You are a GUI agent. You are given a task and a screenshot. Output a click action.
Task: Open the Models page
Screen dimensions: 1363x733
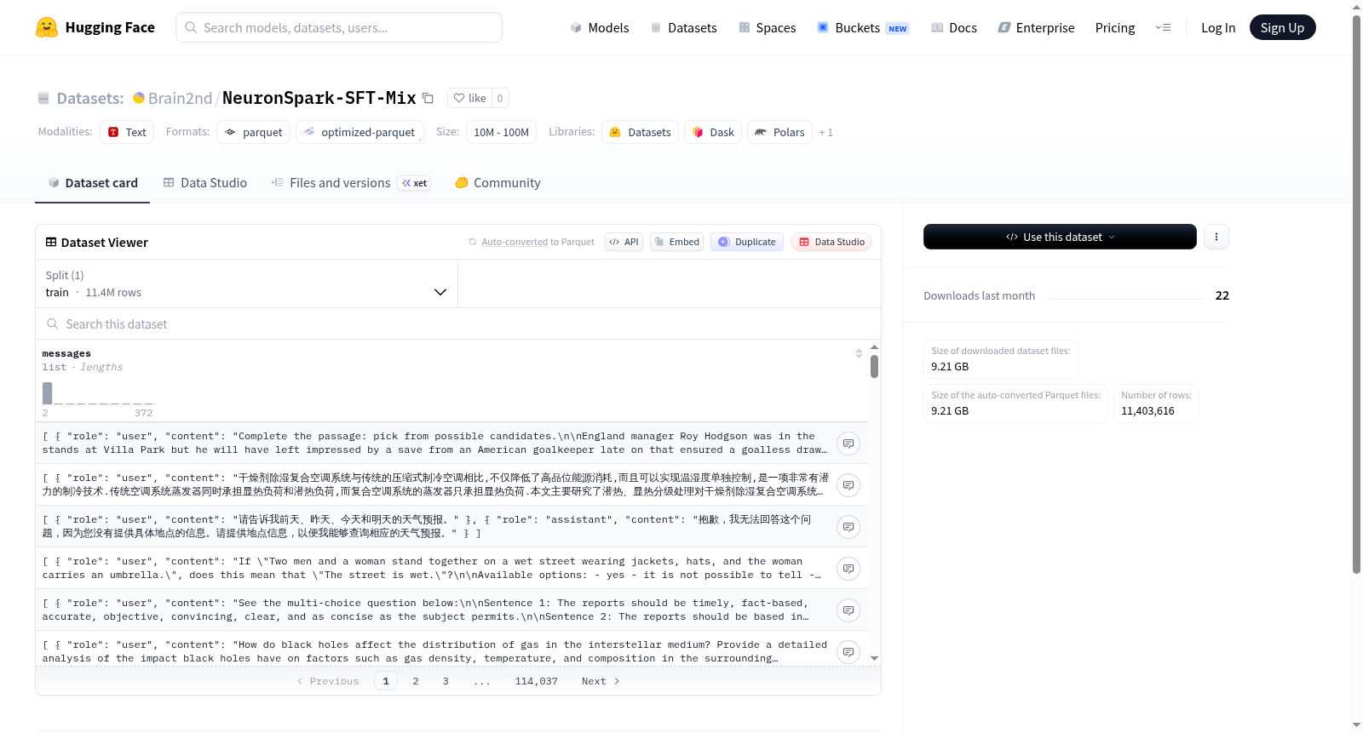[x=600, y=27]
